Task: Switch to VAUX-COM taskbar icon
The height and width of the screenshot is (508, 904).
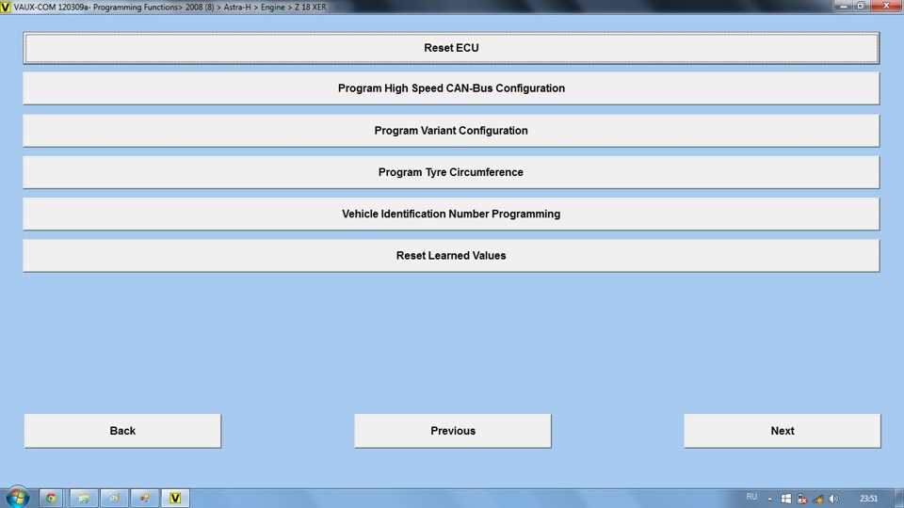Action: [175, 498]
